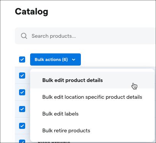Image resolution: width=156 pixels, height=143 pixels.
Task: Open the Bulk actions (6) dropdown
Action: pos(55,59)
